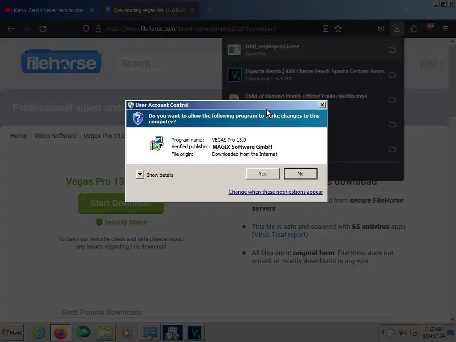
Task: Click the site security padlock icon
Action: pyautogui.click(x=98, y=29)
